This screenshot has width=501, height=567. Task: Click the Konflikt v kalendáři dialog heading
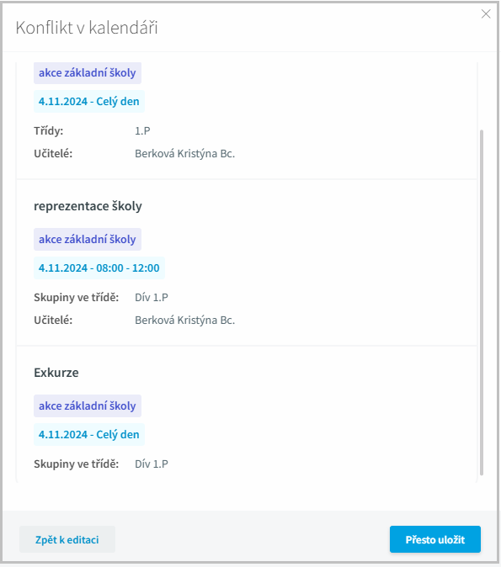point(87,28)
